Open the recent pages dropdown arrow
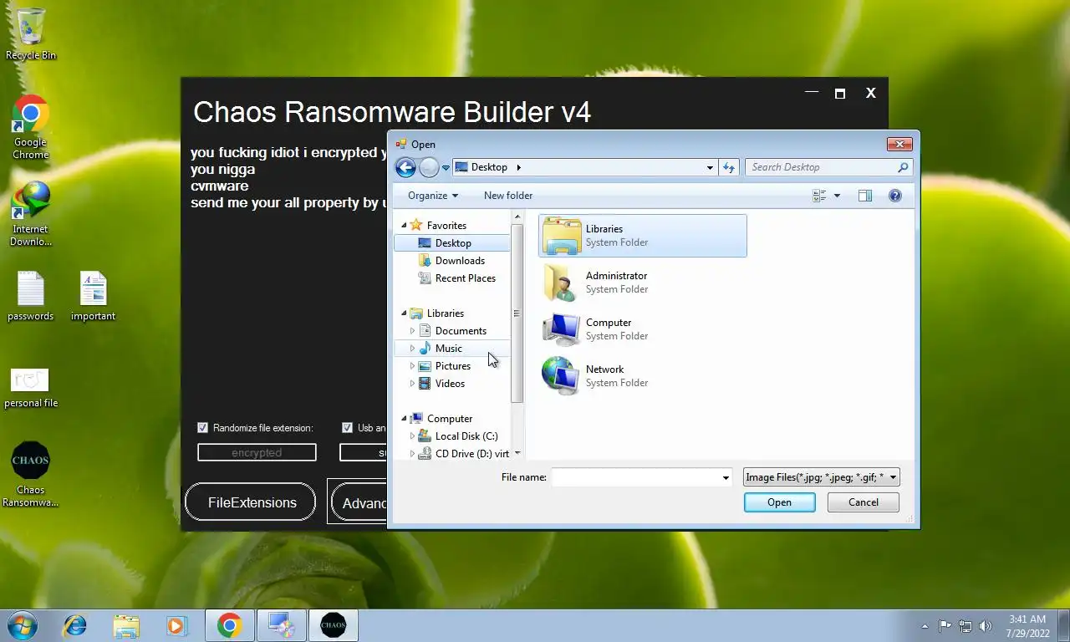Screen dimensions: 1070x642 (x=446, y=167)
